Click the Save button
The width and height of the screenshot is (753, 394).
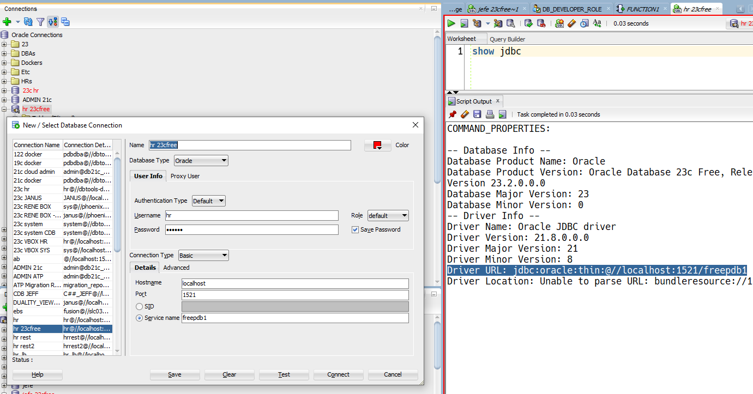[174, 374]
